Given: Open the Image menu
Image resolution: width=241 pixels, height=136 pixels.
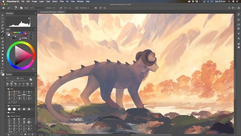Looking at the screenshot, I should [34, 2].
